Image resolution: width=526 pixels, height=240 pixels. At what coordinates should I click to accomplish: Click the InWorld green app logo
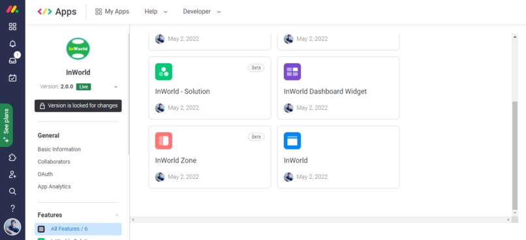78,49
